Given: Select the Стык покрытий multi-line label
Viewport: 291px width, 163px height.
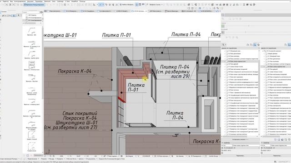Looking at the screenshot, I should tap(71, 120).
